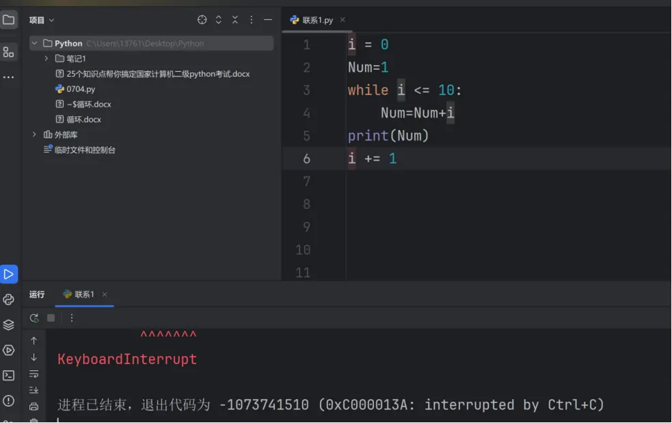Click the print icon in run console
This screenshot has height=423, width=672.
click(34, 407)
